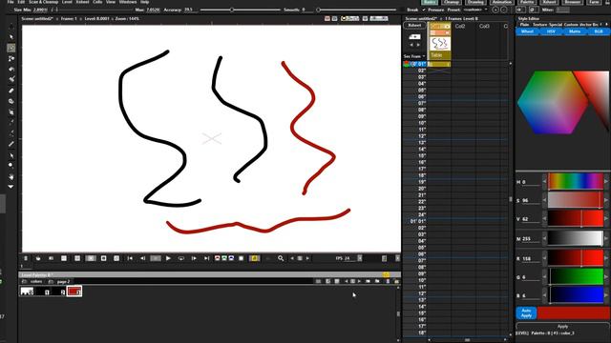Viewport: 611px width, 343px height.
Task: Toggle the Matte button in Style Editor
Action: (x=575, y=31)
